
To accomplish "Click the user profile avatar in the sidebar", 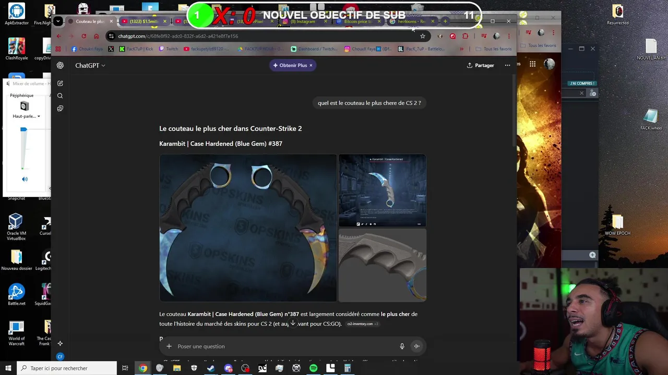I will (x=60, y=357).
